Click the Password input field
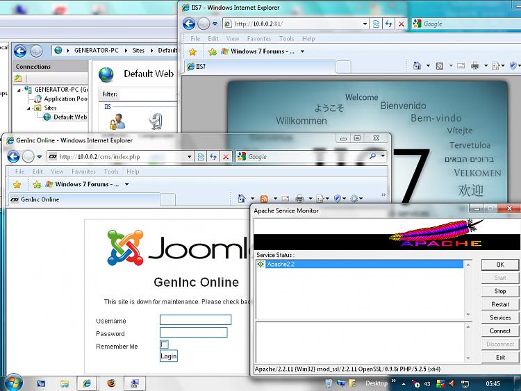The width and height of the screenshot is (521, 391). 194,333
